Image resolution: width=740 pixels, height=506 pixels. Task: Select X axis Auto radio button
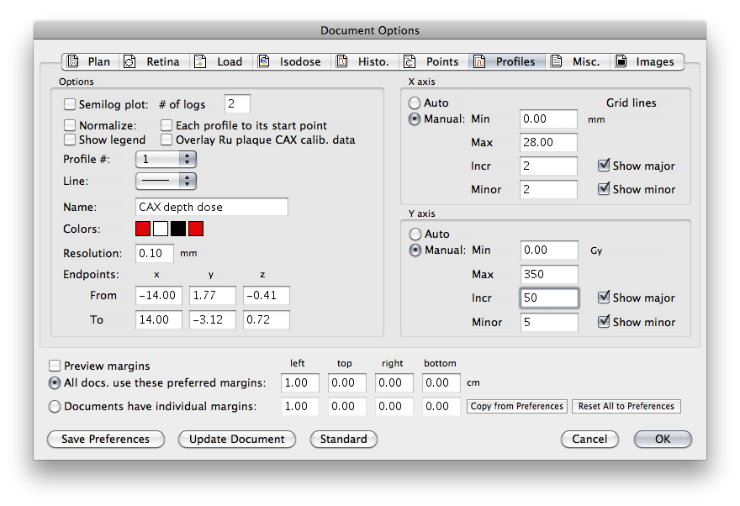[415, 103]
